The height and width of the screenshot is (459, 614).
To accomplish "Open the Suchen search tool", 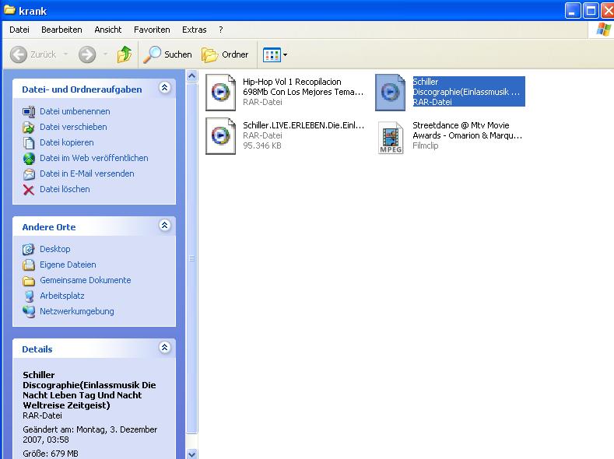I will coord(167,54).
